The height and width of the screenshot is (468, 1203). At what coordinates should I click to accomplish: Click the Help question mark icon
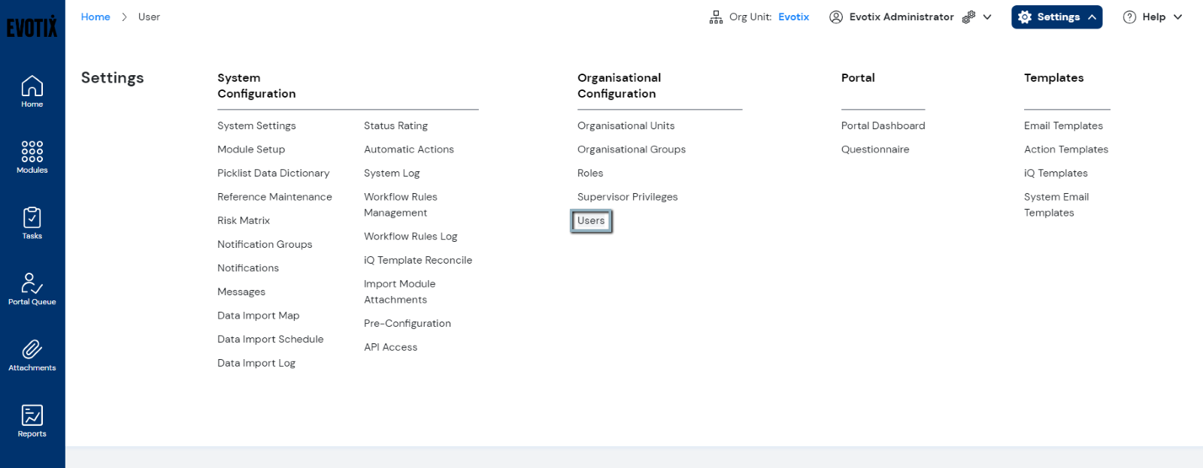(x=1128, y=17)
